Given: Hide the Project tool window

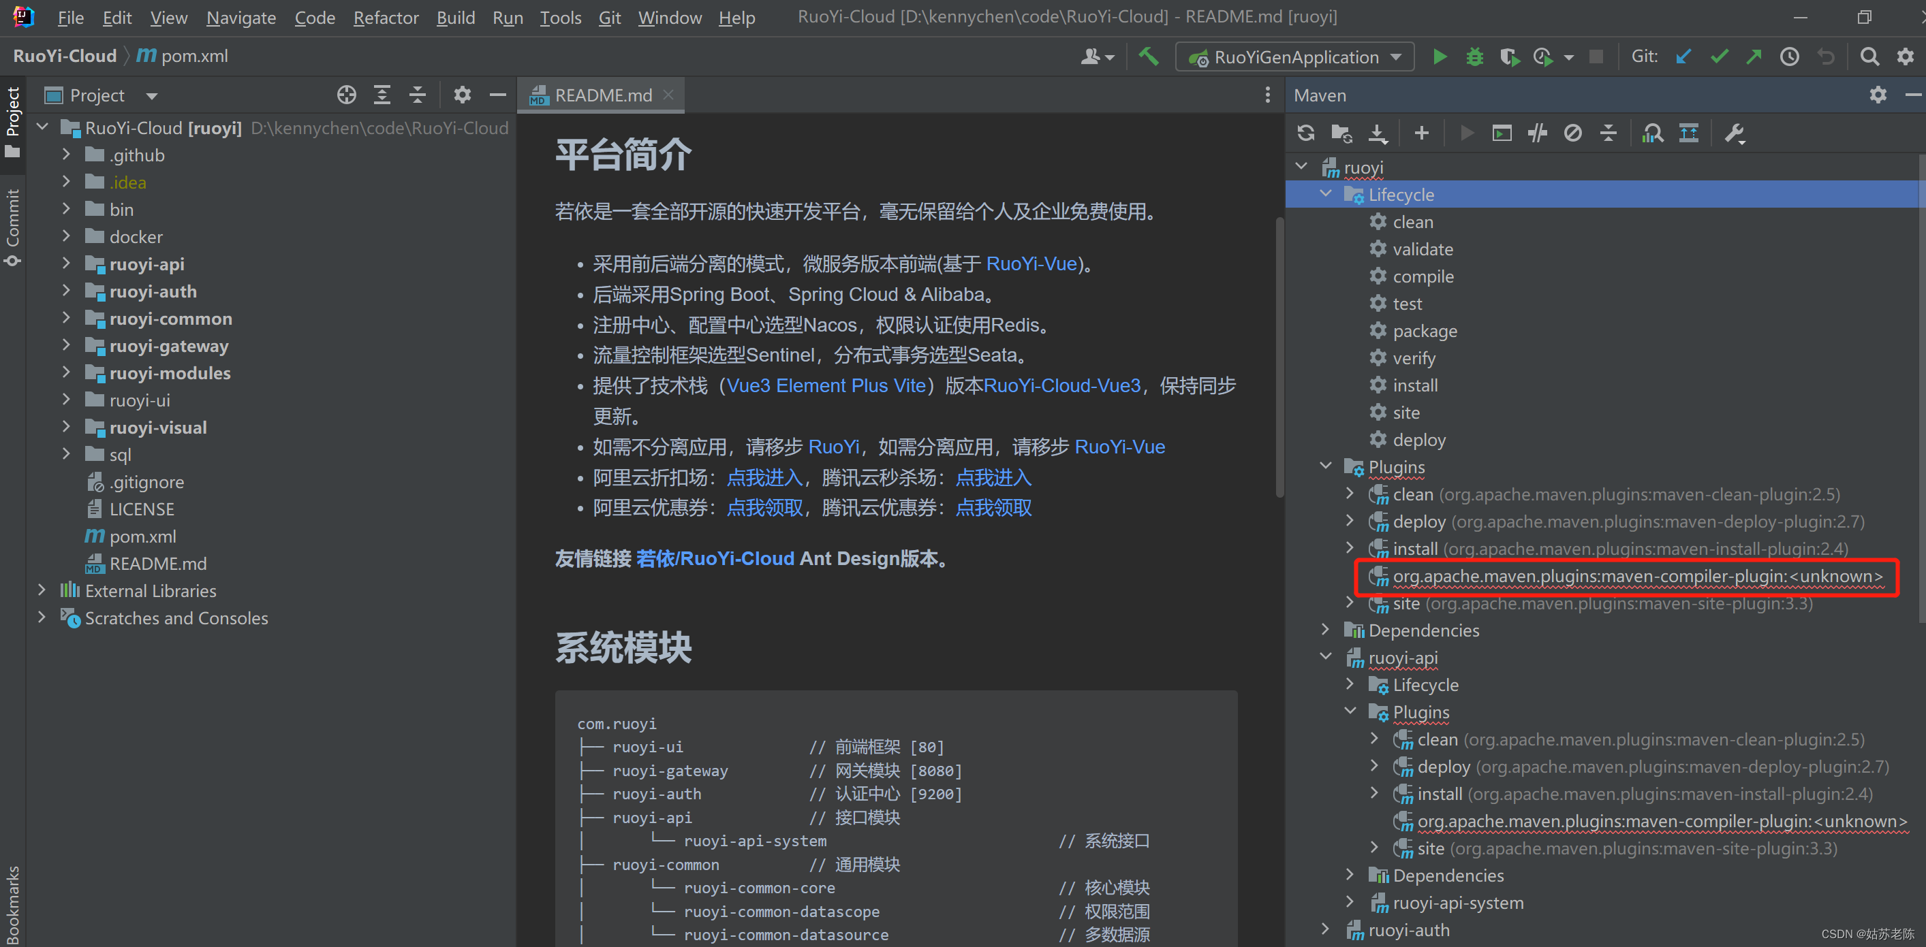Looking at the screenshot, I should [x=498, y=95].
